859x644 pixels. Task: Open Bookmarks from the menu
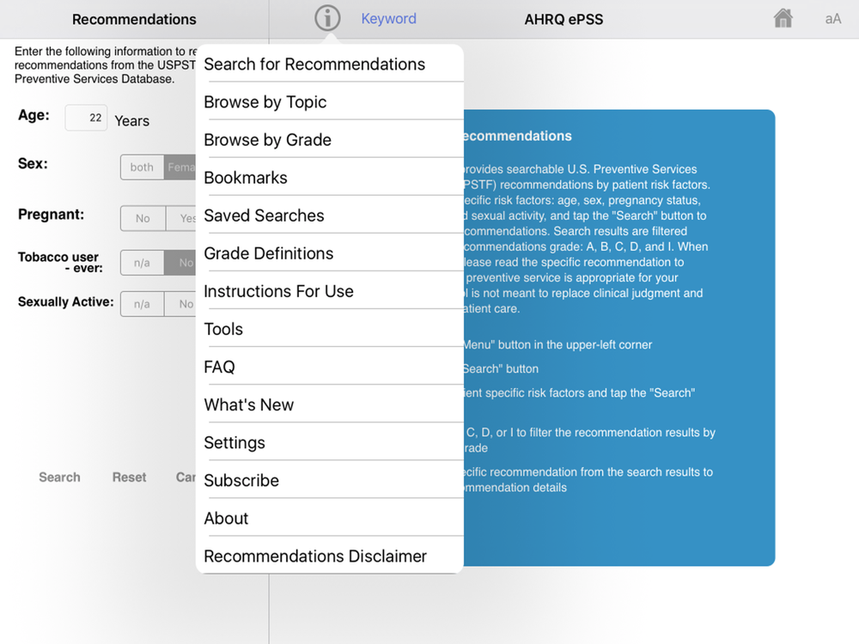click(246, 178)
